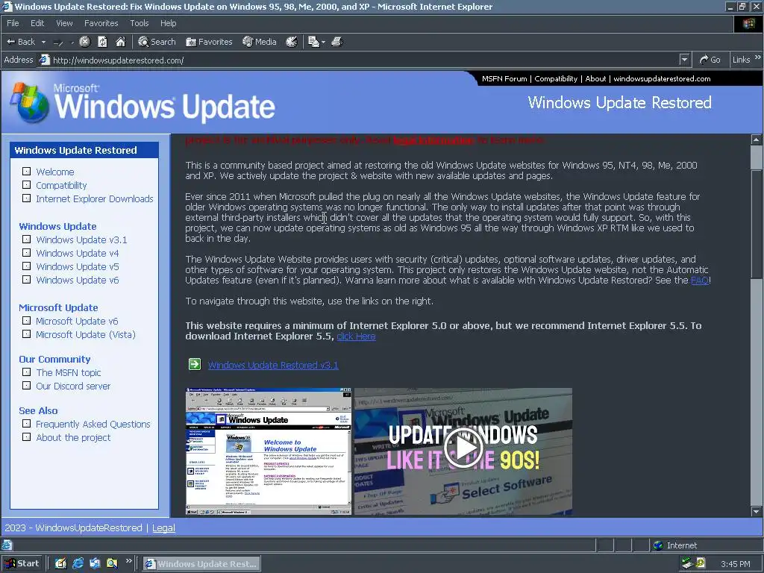
Task: Click the Internet zone globe in status bar
Action: coord(658,545)
